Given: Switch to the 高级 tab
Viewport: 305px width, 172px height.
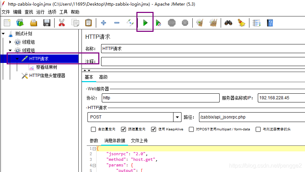Looking at the screenshot, I should coord(103,77).
